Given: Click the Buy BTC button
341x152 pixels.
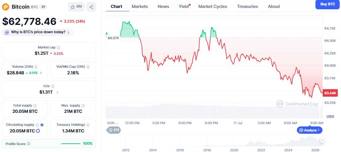Looking at the screenshot, I should pyautogui.click(x=327, y=4).
